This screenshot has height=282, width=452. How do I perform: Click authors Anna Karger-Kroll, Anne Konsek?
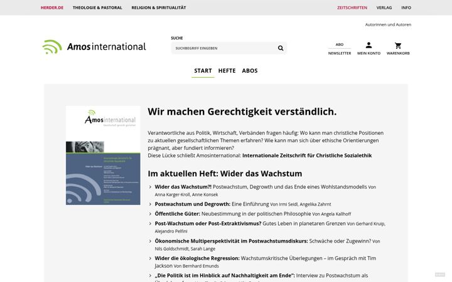[186, 194]
